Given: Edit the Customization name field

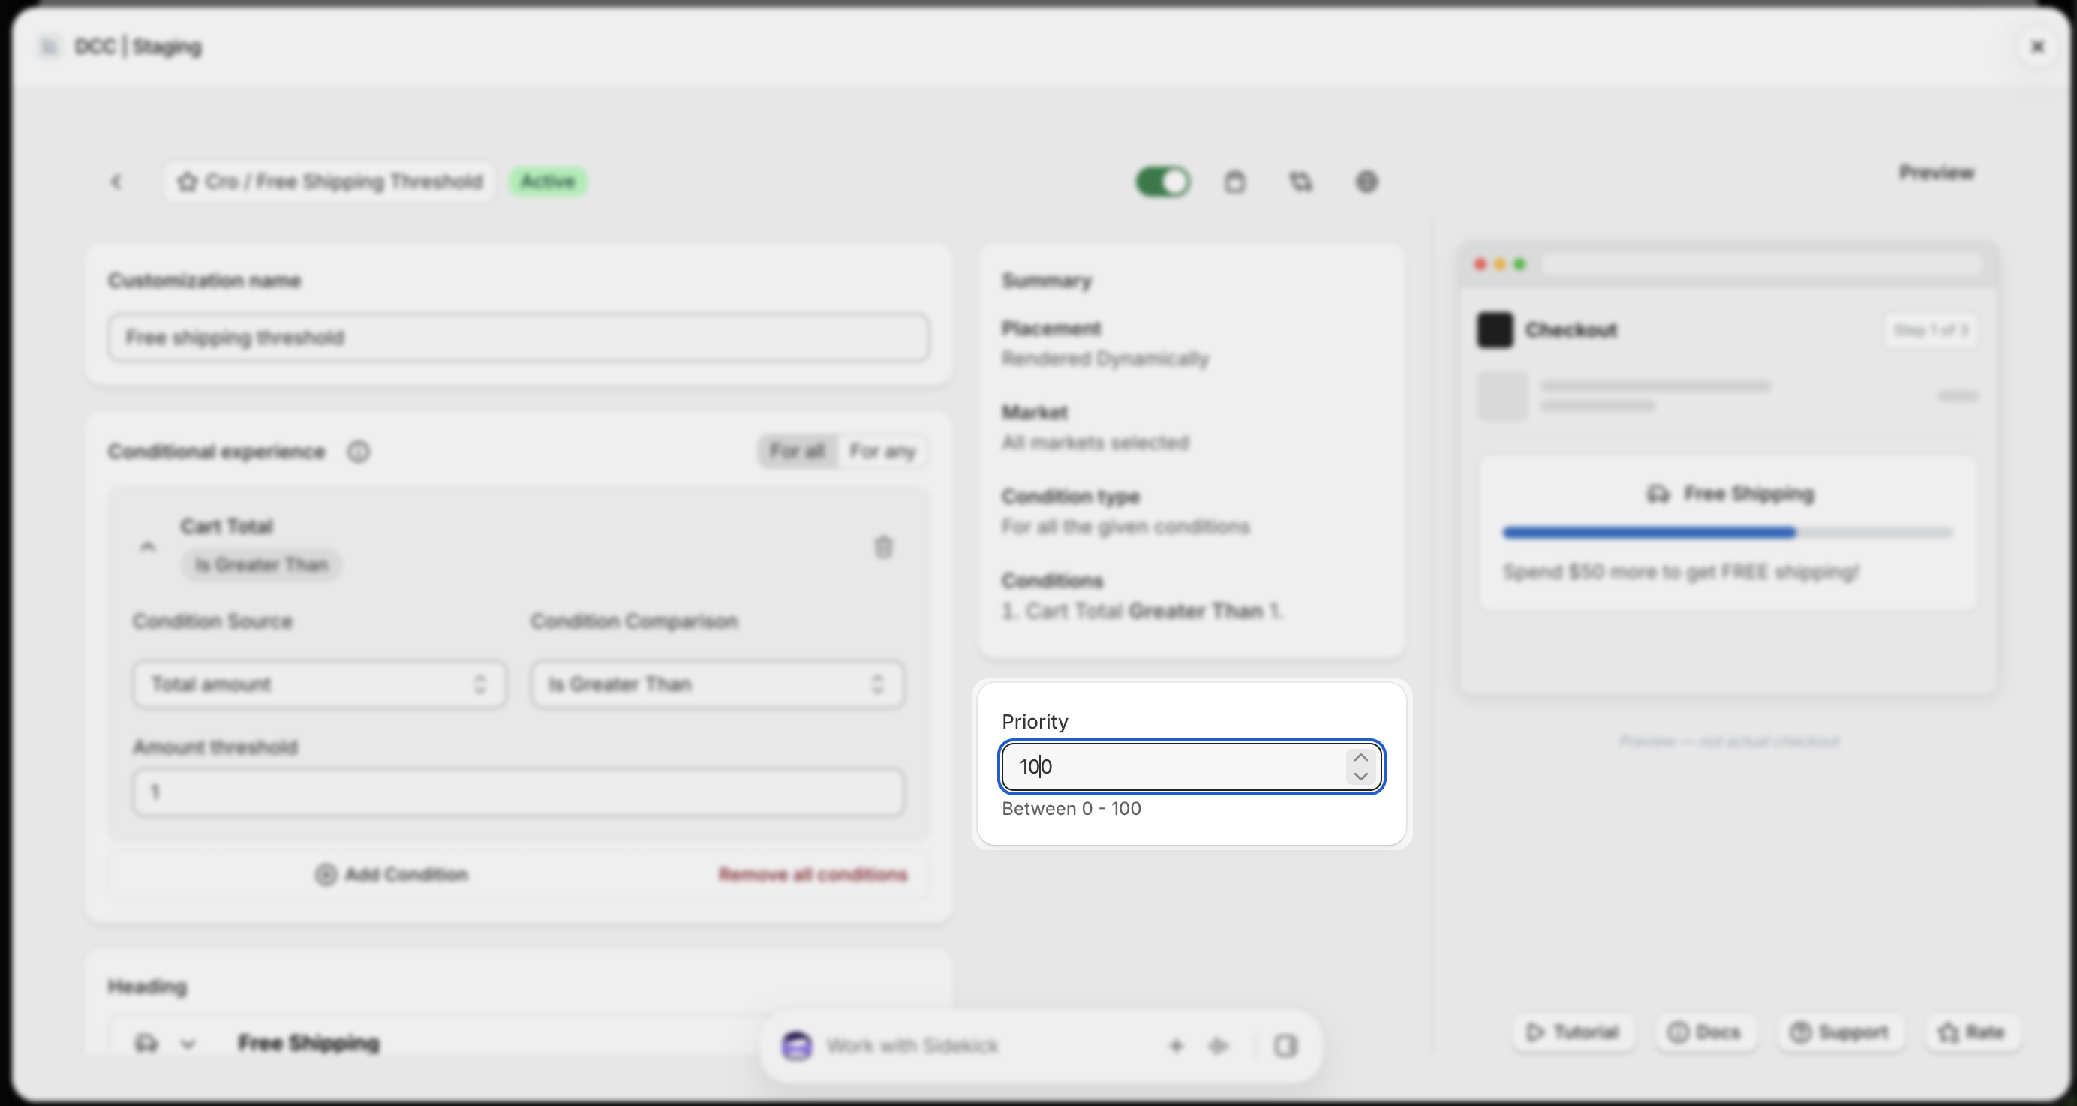Looking at the screenshot, I should coord(518,338).
